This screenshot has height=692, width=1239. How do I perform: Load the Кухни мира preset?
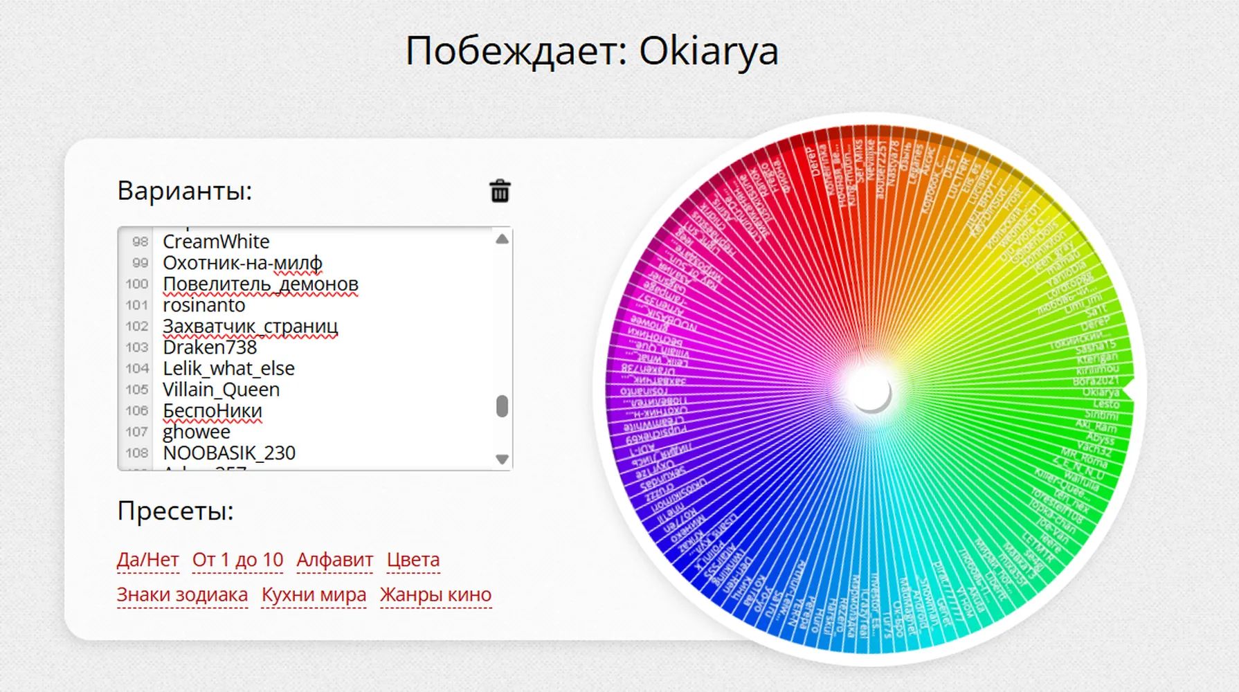[x=314, y=594]
